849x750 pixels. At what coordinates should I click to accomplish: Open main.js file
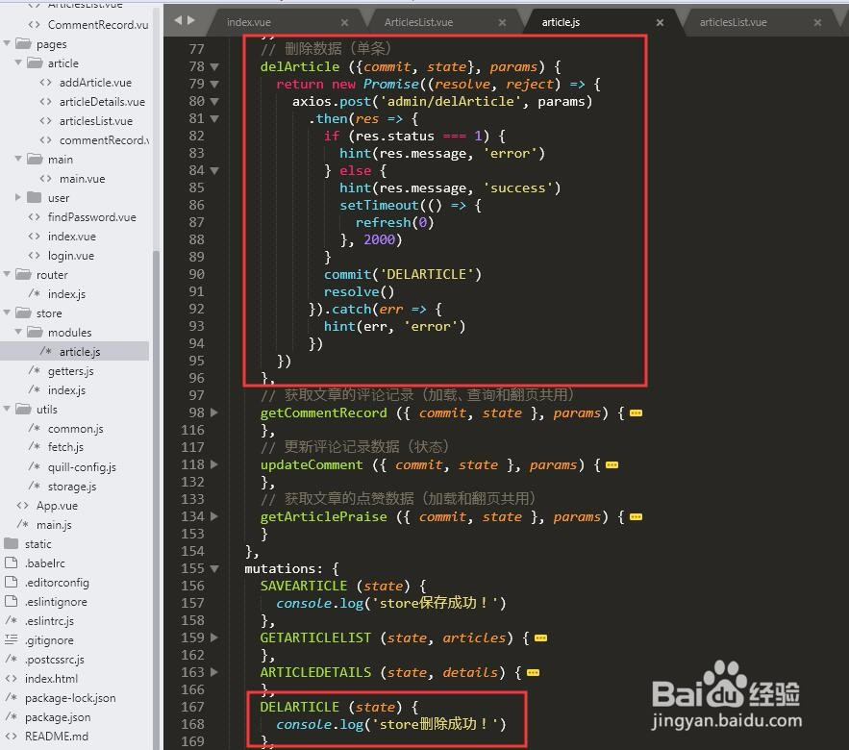54,524
